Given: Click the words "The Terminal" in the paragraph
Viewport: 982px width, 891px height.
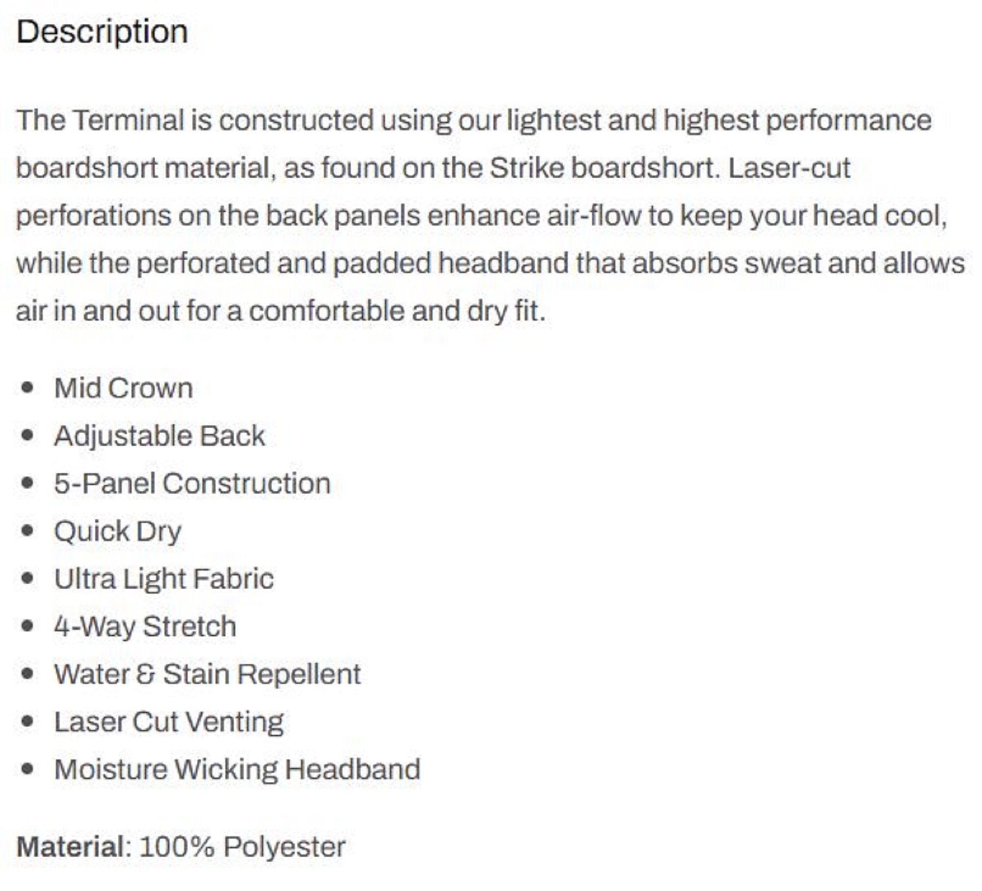Looking at the screenshot, I should (x=100, y=120).
